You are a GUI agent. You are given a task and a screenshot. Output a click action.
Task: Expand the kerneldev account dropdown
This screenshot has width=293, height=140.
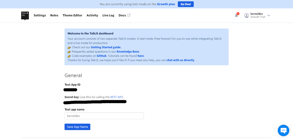point(269,15)
